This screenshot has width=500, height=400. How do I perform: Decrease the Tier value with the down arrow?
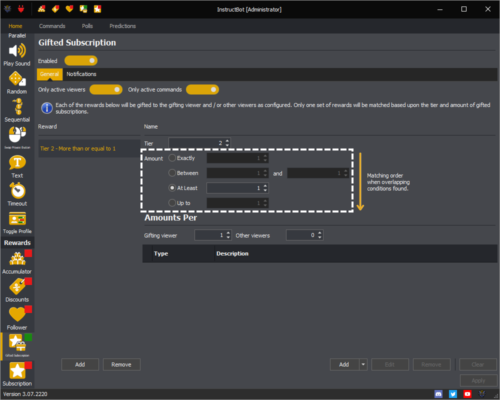(x=227, y=145)
